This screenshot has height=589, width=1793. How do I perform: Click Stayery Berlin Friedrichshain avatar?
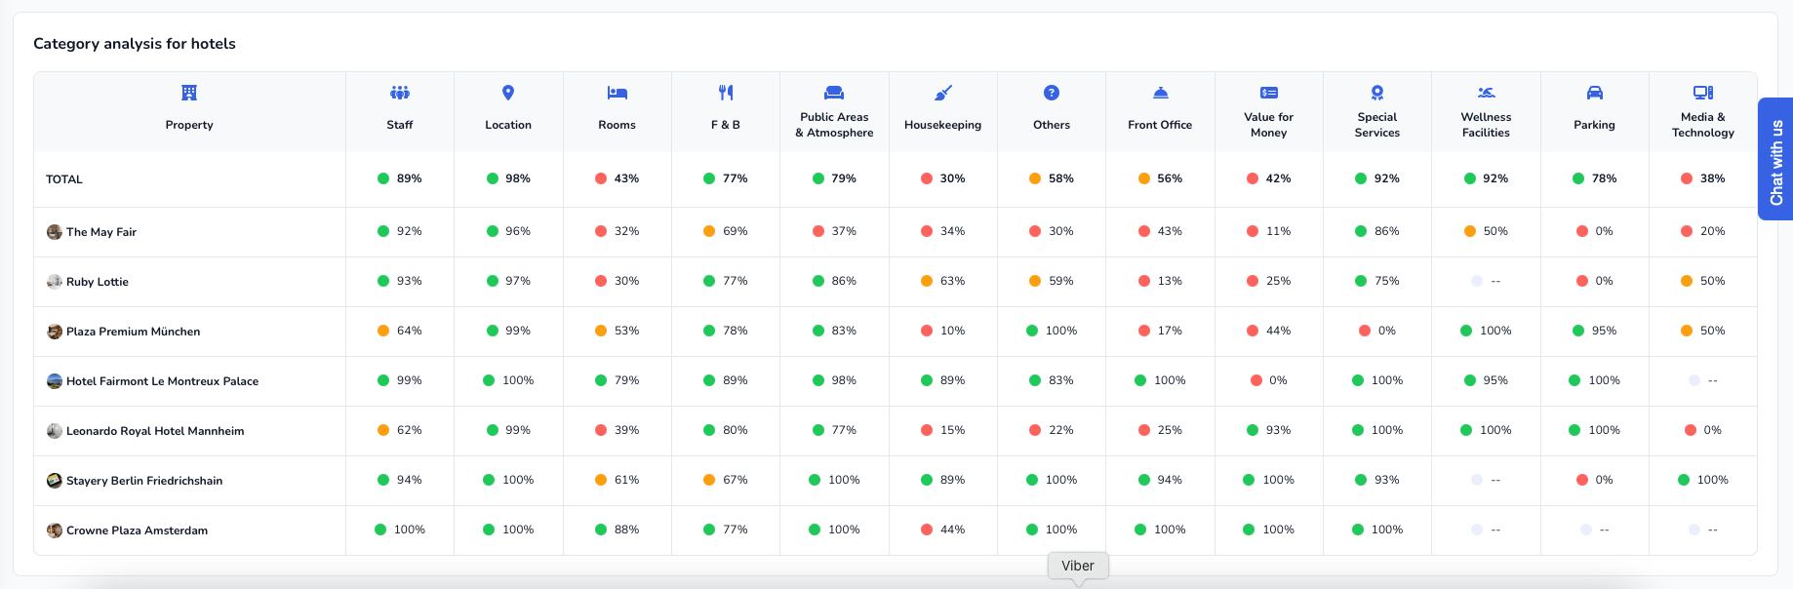tap(55, 481)
